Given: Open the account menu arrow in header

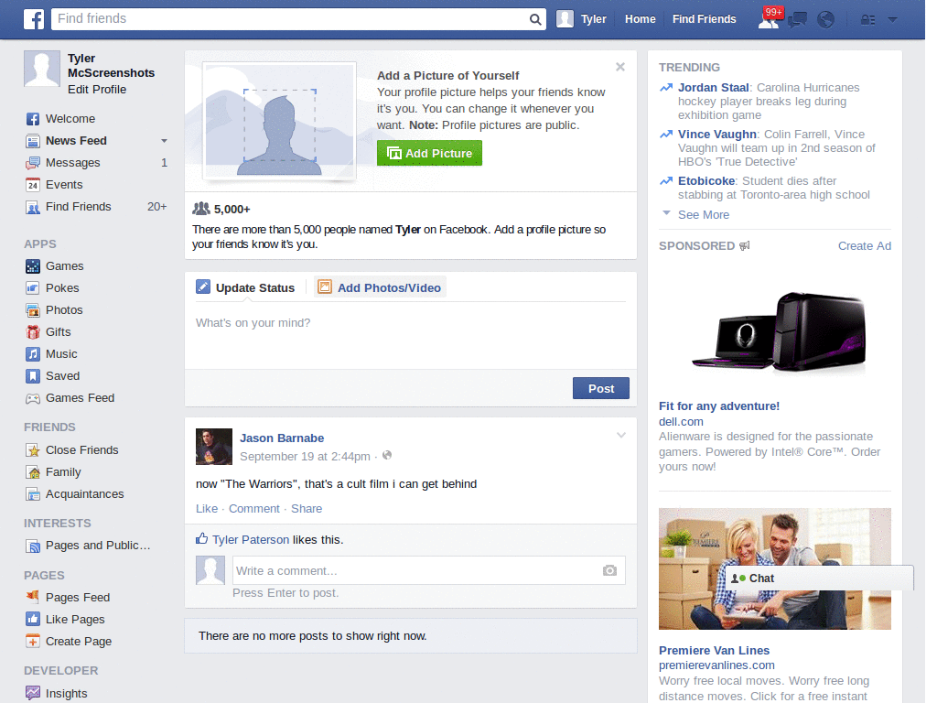Looking at the screenshot, I should click(x=893, y=20).
